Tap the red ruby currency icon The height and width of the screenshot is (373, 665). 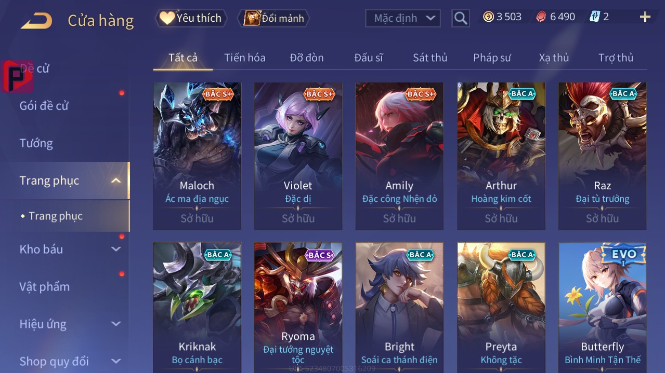(541, 17)
